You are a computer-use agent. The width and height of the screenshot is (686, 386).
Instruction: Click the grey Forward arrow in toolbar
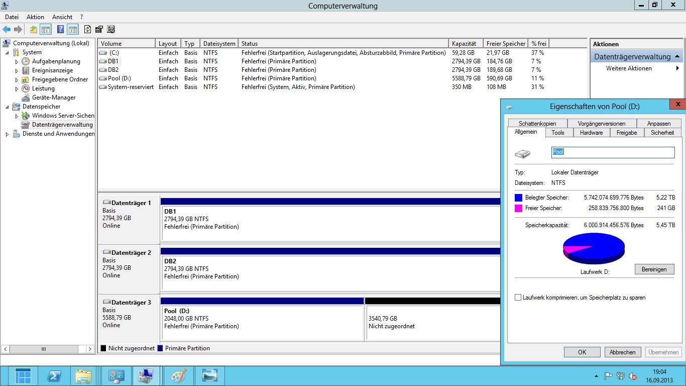[18, 29]
